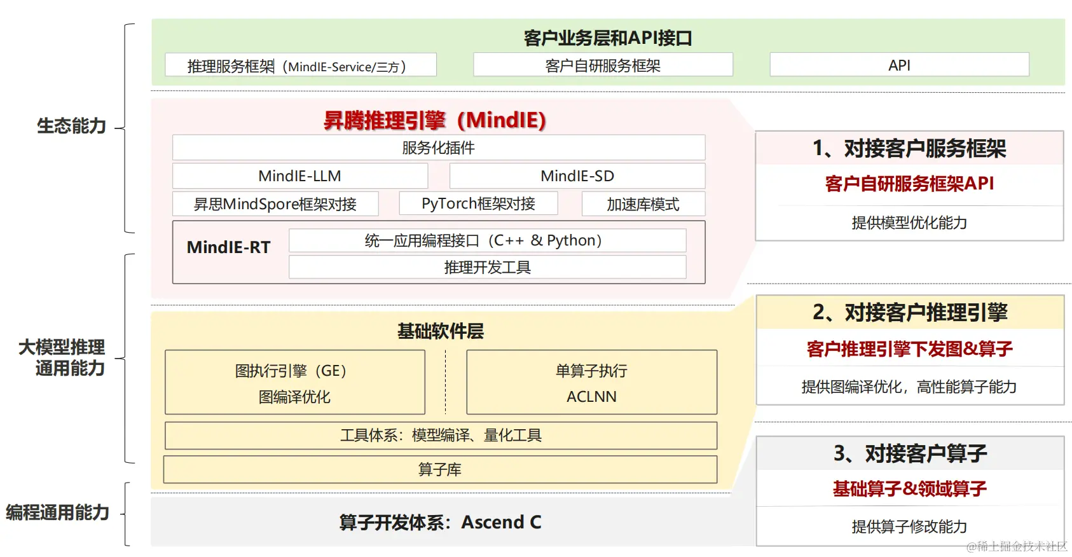
Task: Click the 基础软件层 heading
Action: (x=441, y=331)
